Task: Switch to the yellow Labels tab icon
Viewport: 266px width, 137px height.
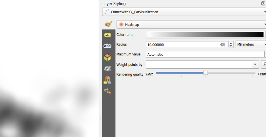Action: tap(107, 35)
